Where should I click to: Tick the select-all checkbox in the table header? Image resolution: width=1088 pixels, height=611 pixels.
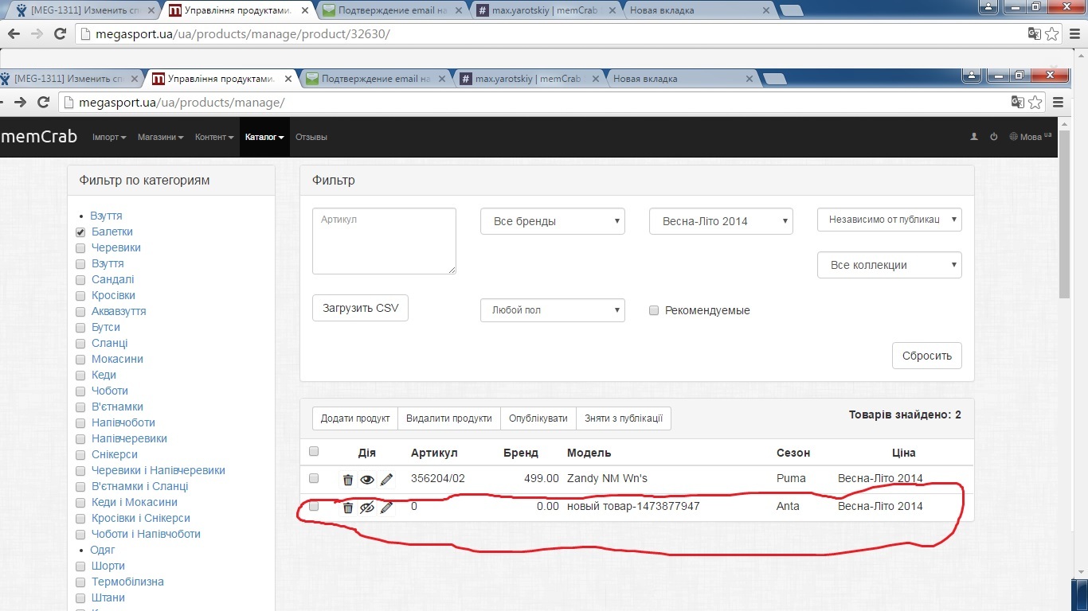click(x=314, y=452)
